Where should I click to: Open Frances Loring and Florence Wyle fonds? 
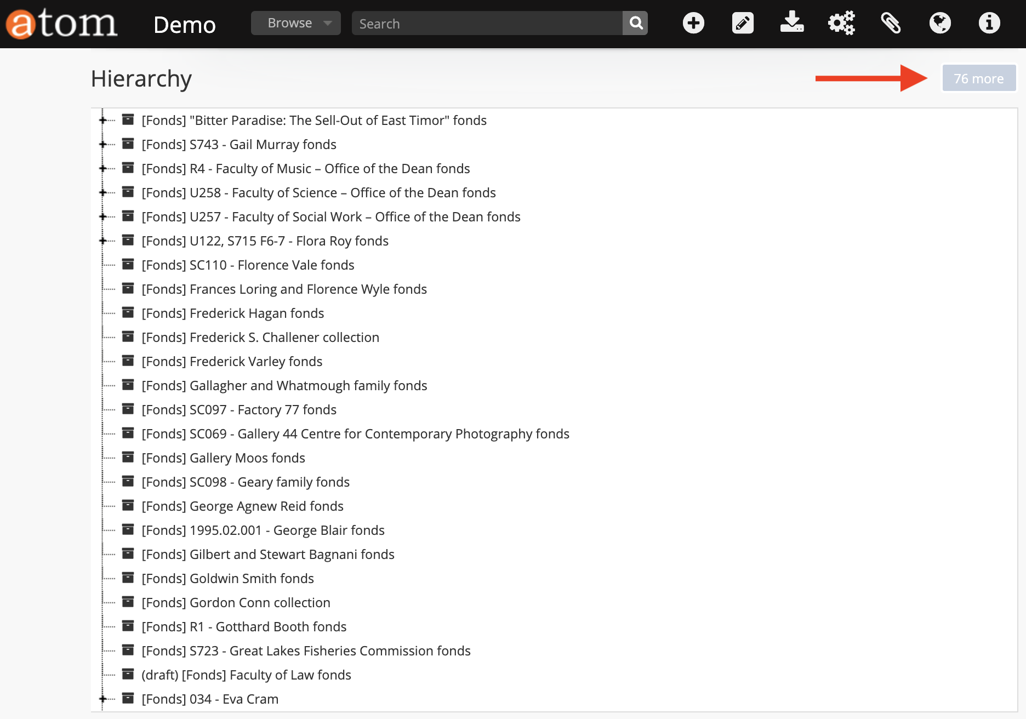(x=284, y=289)
